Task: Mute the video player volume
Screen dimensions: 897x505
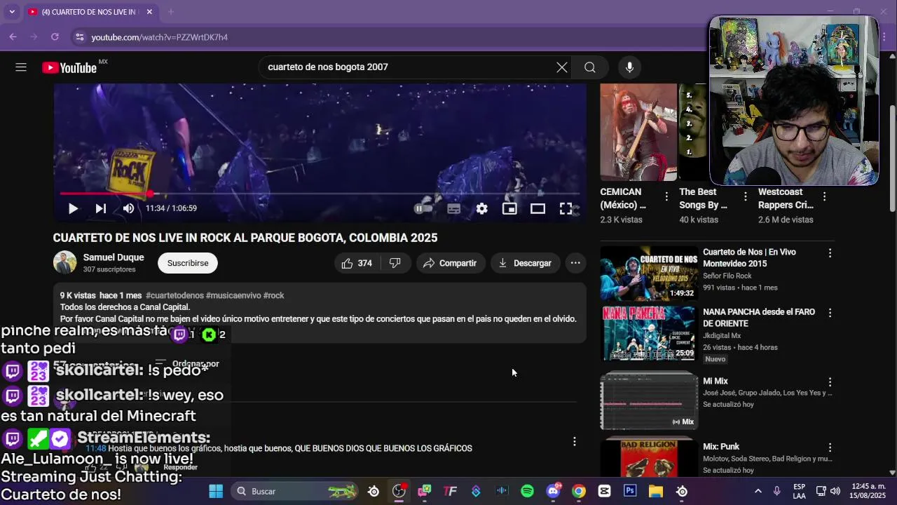Action: (128, 208)
